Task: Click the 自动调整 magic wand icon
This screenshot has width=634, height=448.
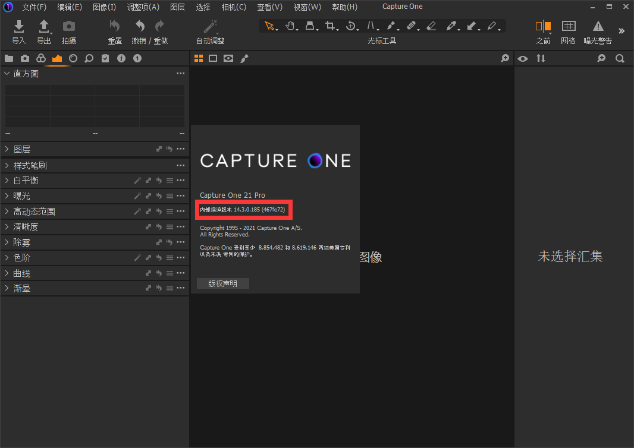Action: click(211, 26)
